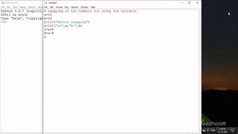Open the Options menu in IDLE Shell
Viewport: 238px width, 134px height.
click(x=32, y=7)
